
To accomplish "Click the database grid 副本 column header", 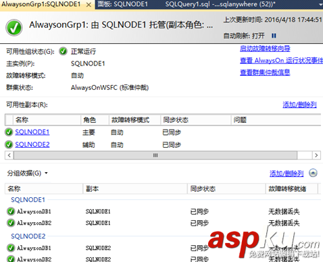I will pyautogui.click(x=135, y=188).
